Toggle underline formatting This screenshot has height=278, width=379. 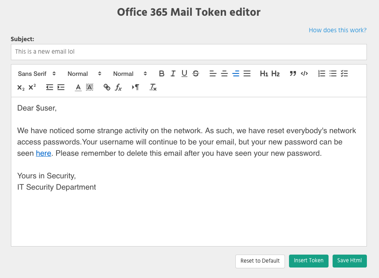pos(184,74)
